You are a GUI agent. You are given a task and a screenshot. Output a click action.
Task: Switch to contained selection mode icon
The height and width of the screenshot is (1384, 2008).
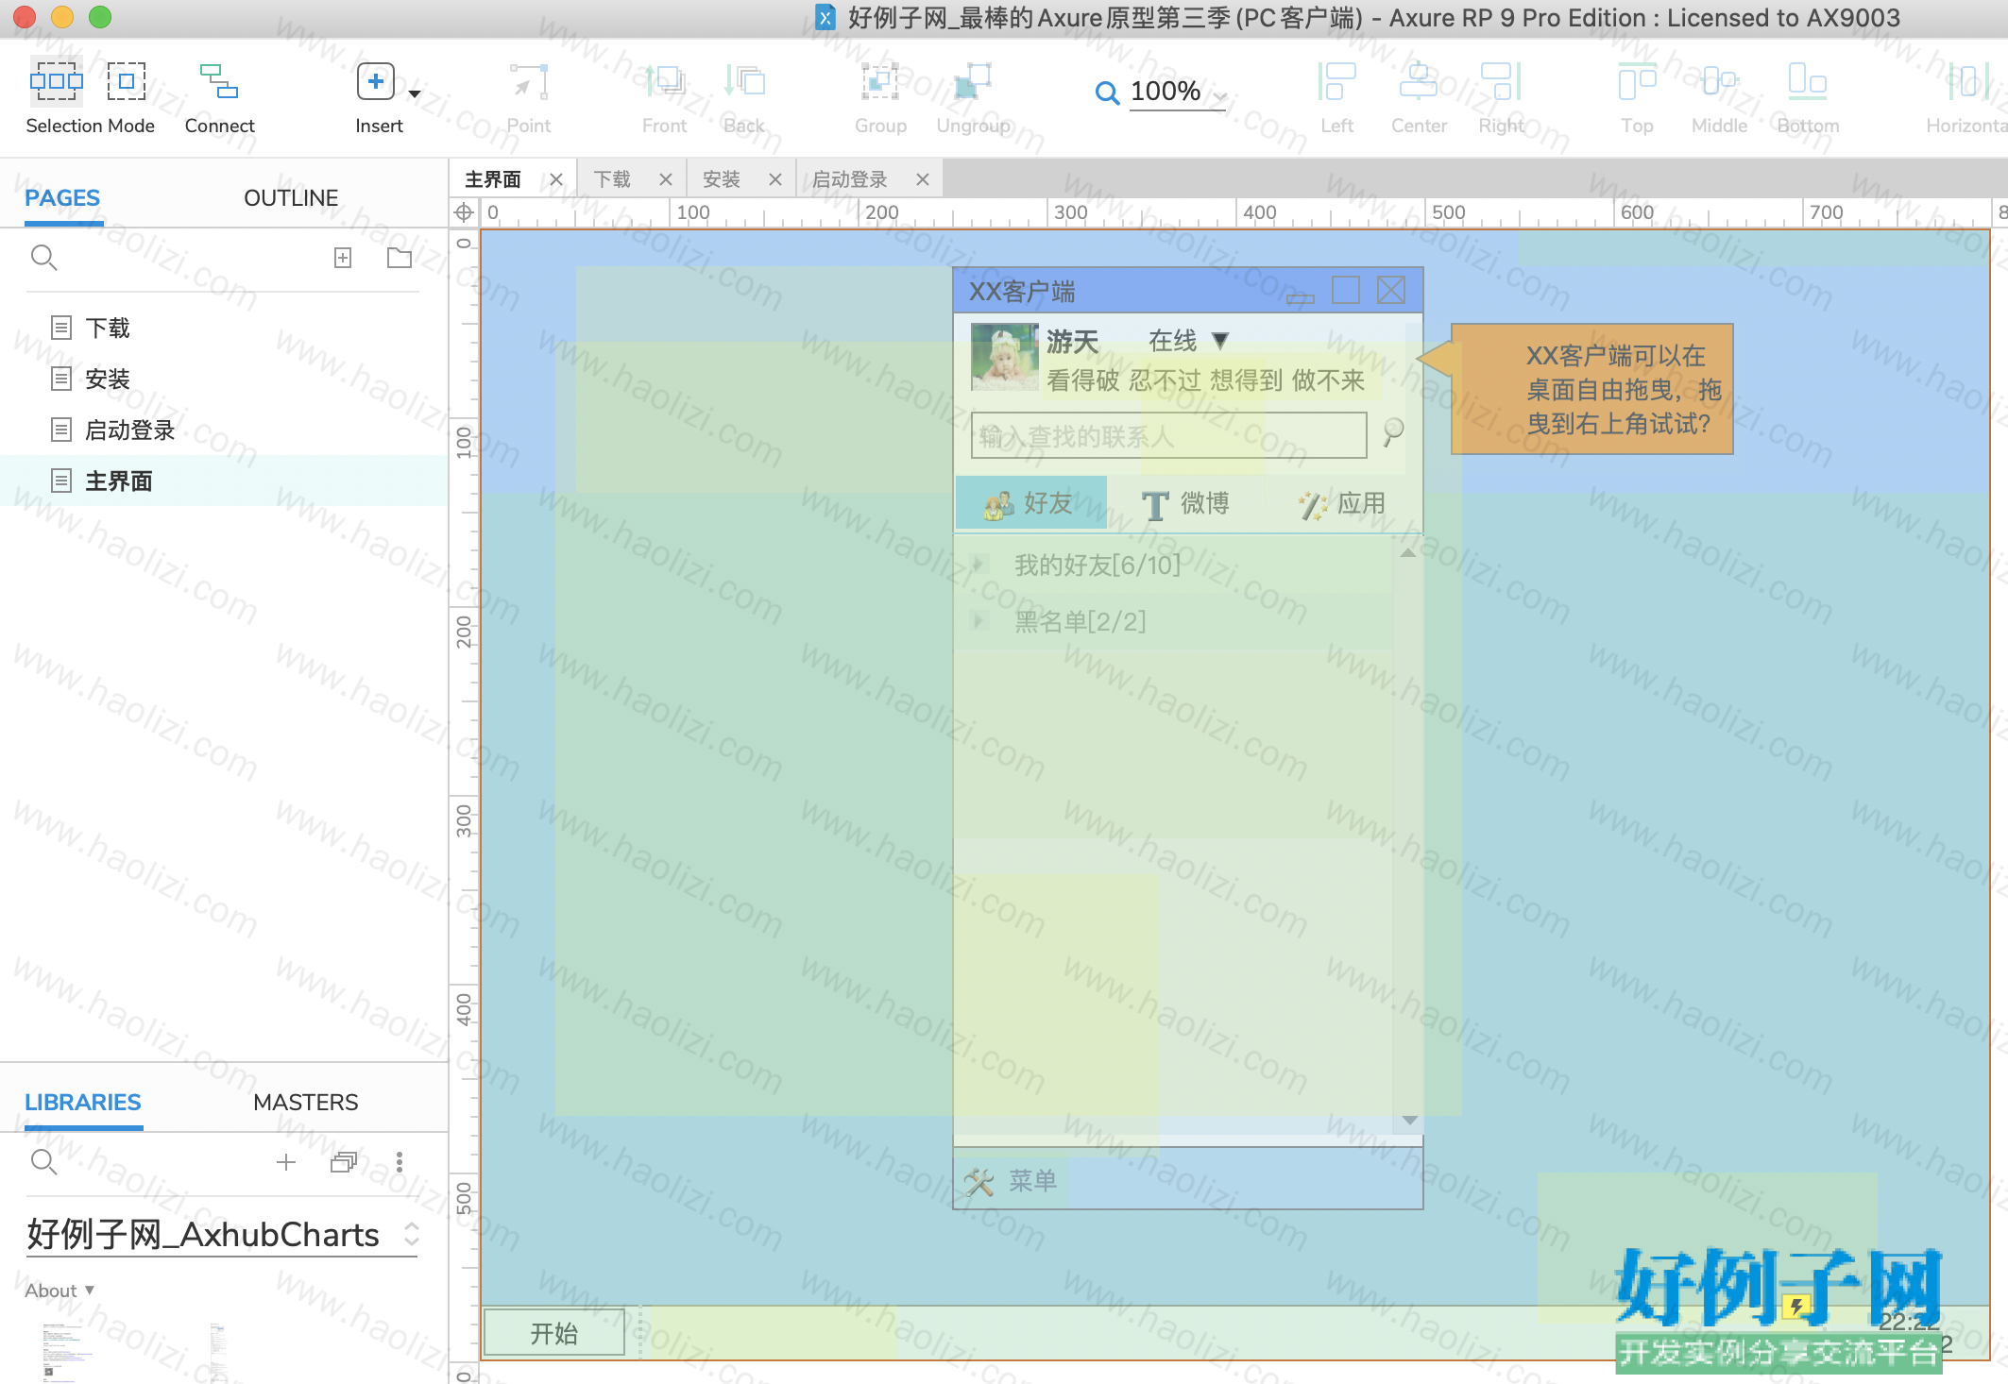127,82
